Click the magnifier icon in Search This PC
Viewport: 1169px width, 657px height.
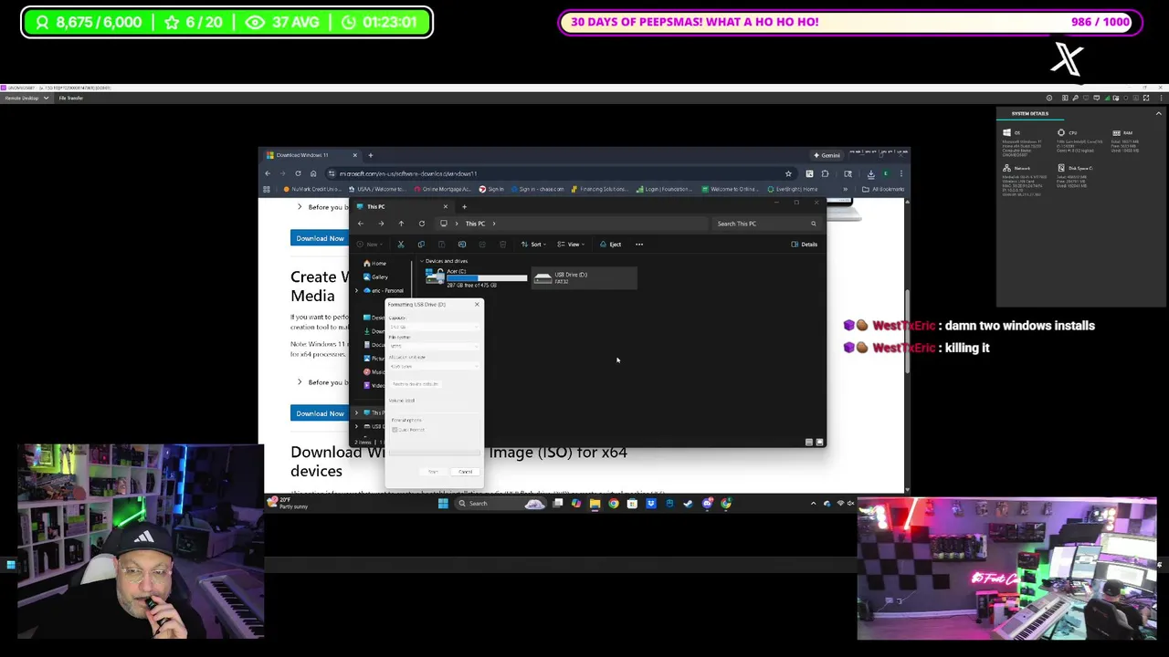pyautogui.click(x=813, y=224)
